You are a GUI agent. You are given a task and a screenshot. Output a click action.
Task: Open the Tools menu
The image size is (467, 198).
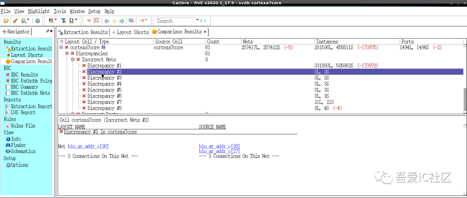pos(60,11)
